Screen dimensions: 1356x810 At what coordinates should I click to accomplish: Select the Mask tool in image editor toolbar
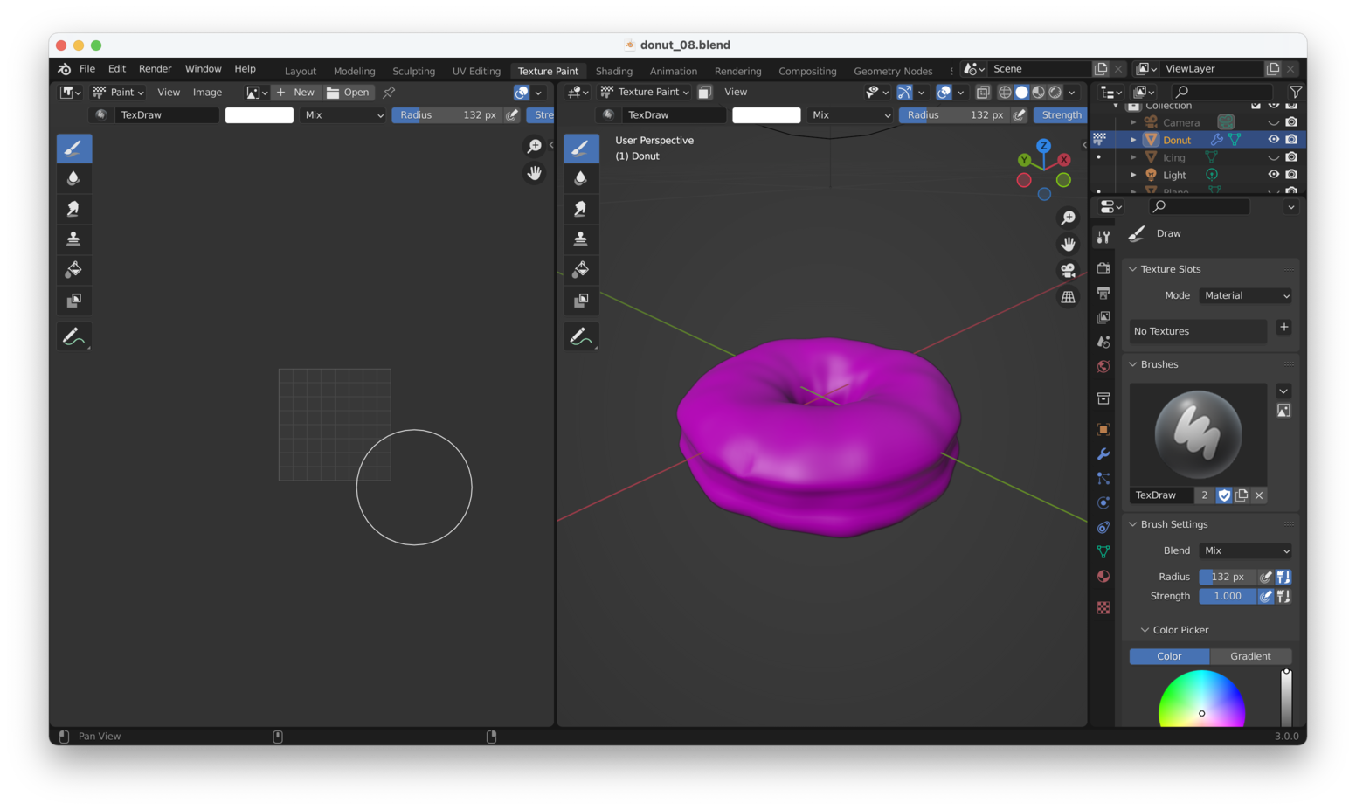(x=74, y=301)
